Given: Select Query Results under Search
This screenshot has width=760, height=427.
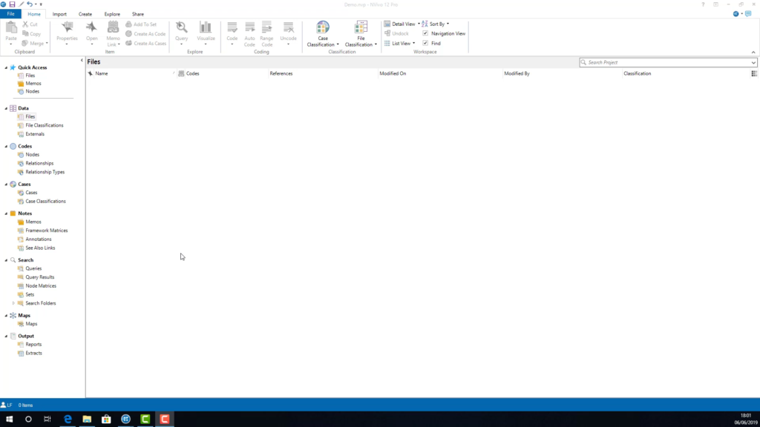Looking at the screenshot, I should pos(40,277).
